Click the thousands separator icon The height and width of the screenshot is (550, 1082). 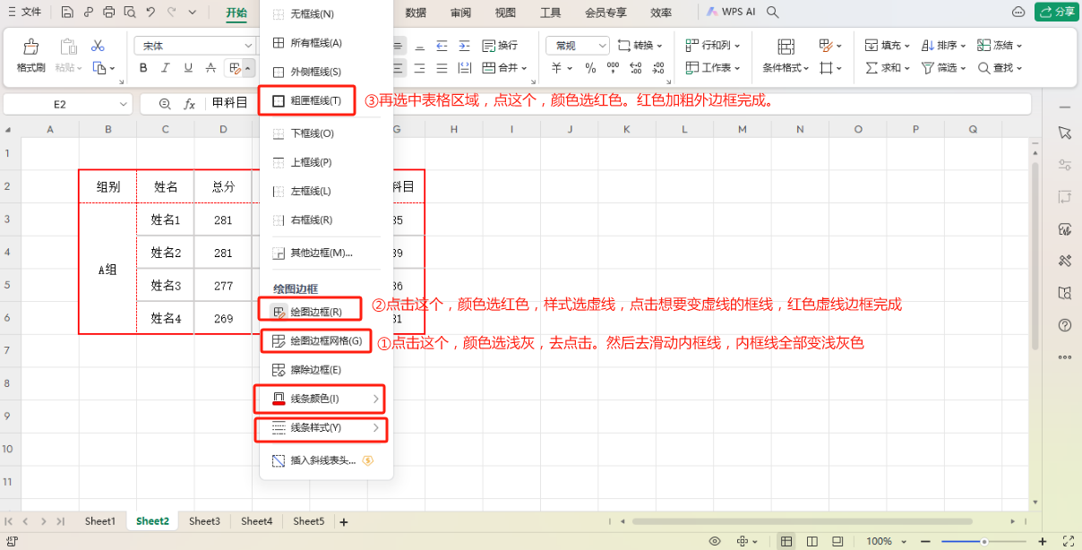pos(612,68)
